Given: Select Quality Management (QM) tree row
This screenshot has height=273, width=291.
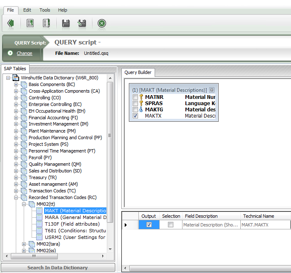Looking at the screenshot, I should pyautogui.click(x=55, y=164).
